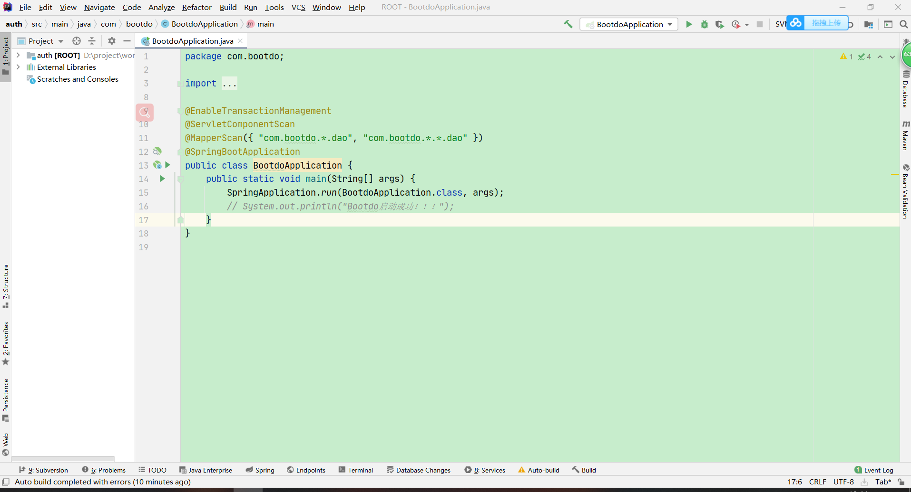Click the Profiler run icon in toolbar
This screenshot has width=911, height=492.
pyautogui.click(x=736, y=24)
